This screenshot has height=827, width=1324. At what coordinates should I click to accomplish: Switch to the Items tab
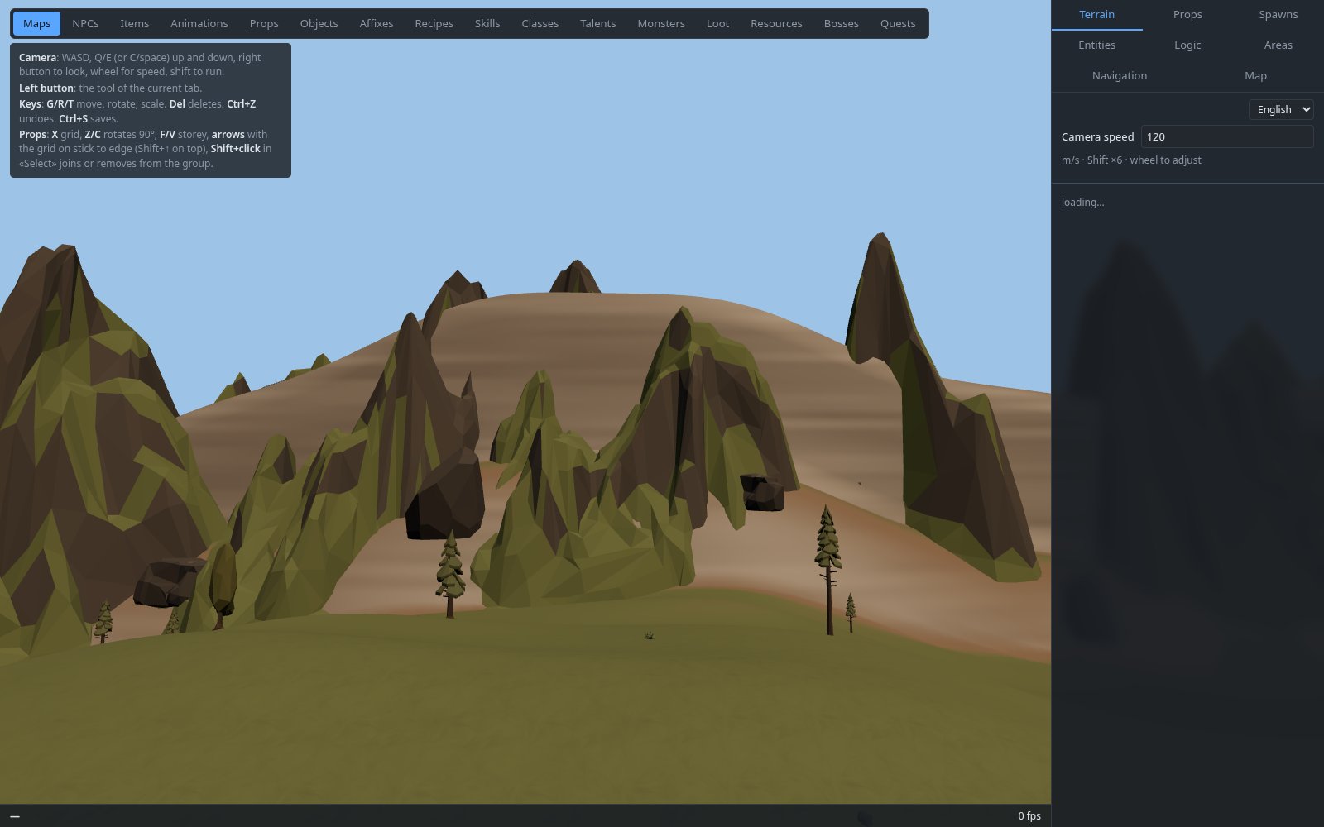(134, 23)
